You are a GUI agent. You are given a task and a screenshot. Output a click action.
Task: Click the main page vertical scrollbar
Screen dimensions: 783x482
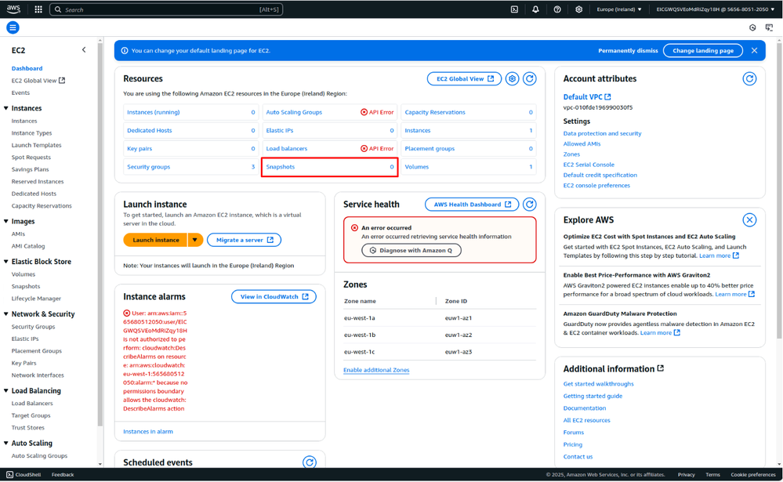click(779, 190)
